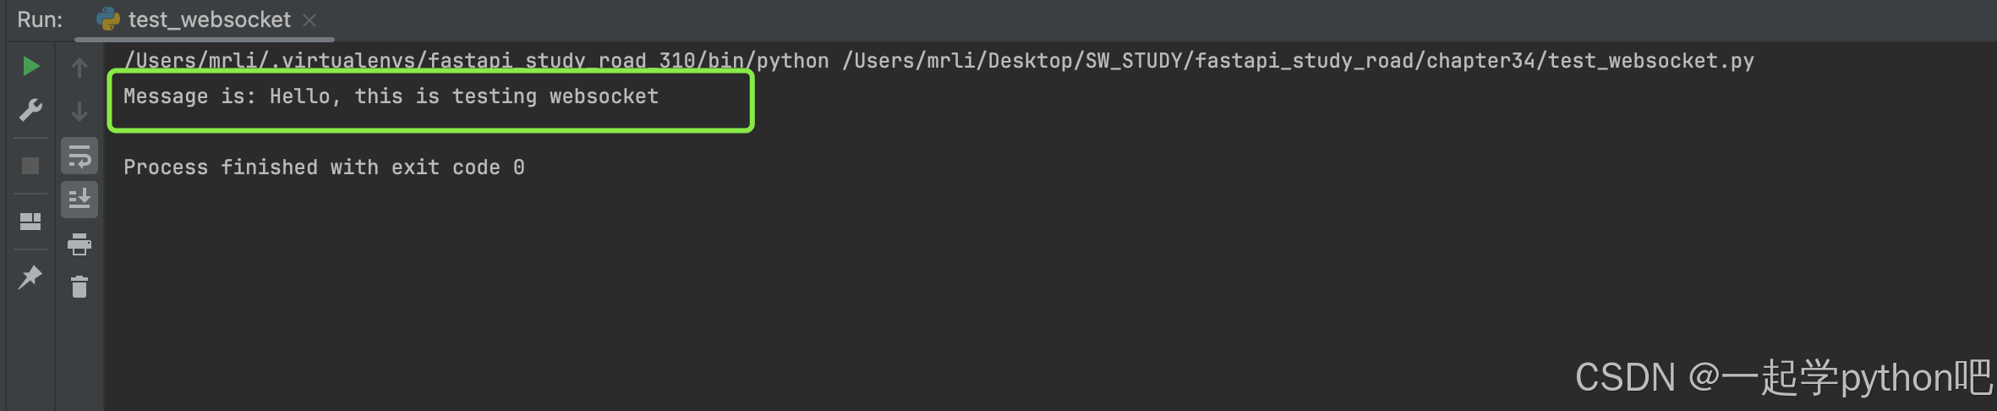Print the console output

tap(79, 244)
